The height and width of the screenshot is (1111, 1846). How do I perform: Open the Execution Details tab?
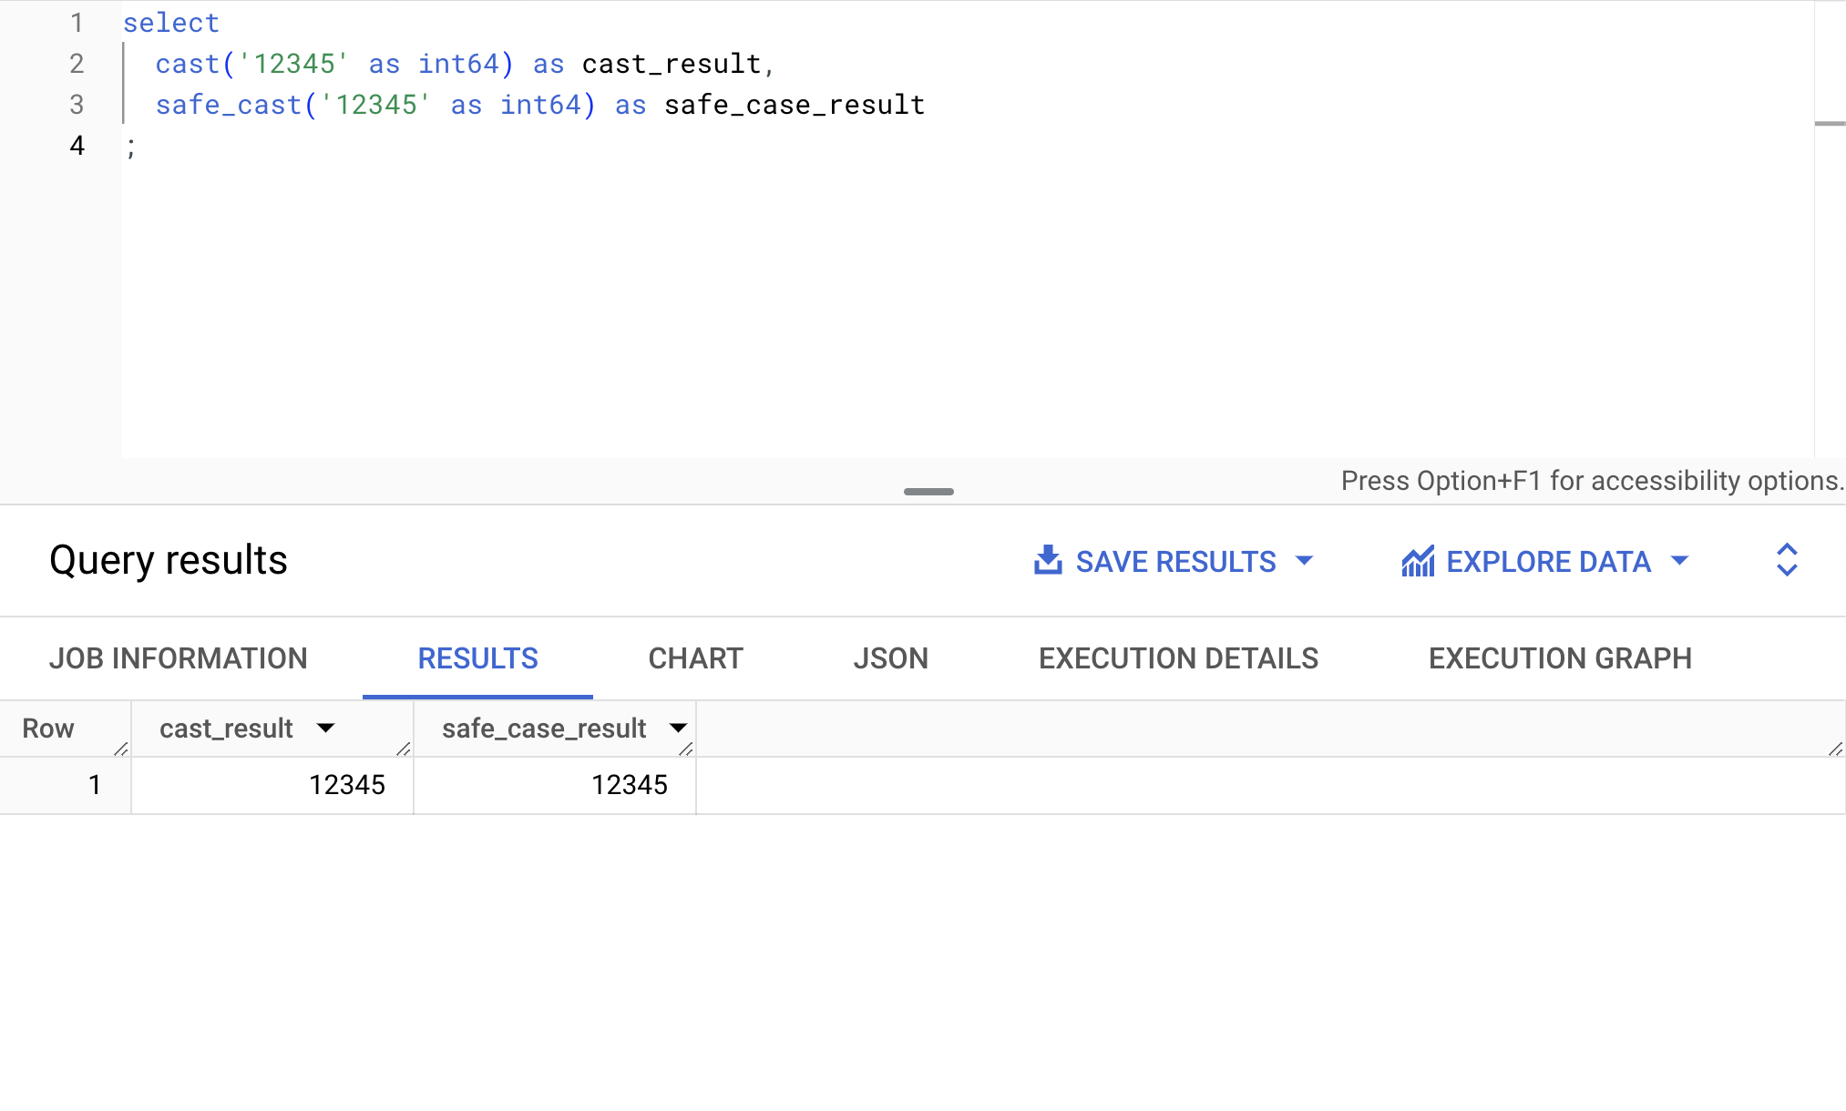pyautogui.click(x=1178, y=658)
